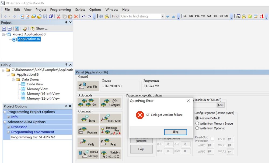Click the Adv. button
This screenshot has width=269, height=163.
tap(221, 105)
